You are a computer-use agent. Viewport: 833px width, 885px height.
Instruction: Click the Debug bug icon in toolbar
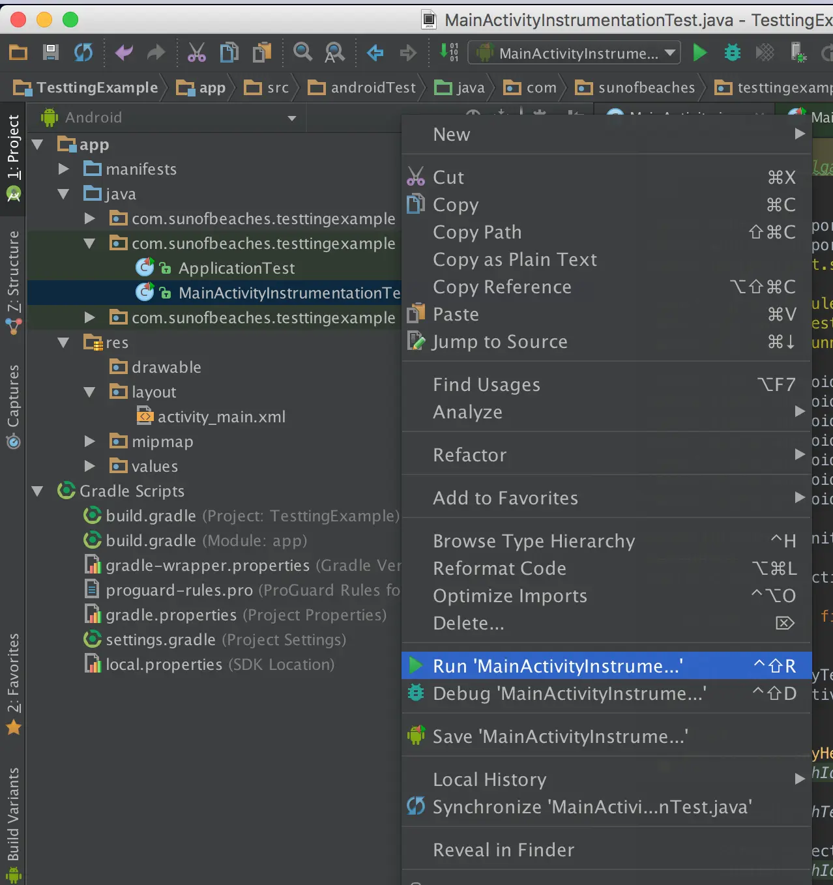pyautogui.click(x=733, y=52)
